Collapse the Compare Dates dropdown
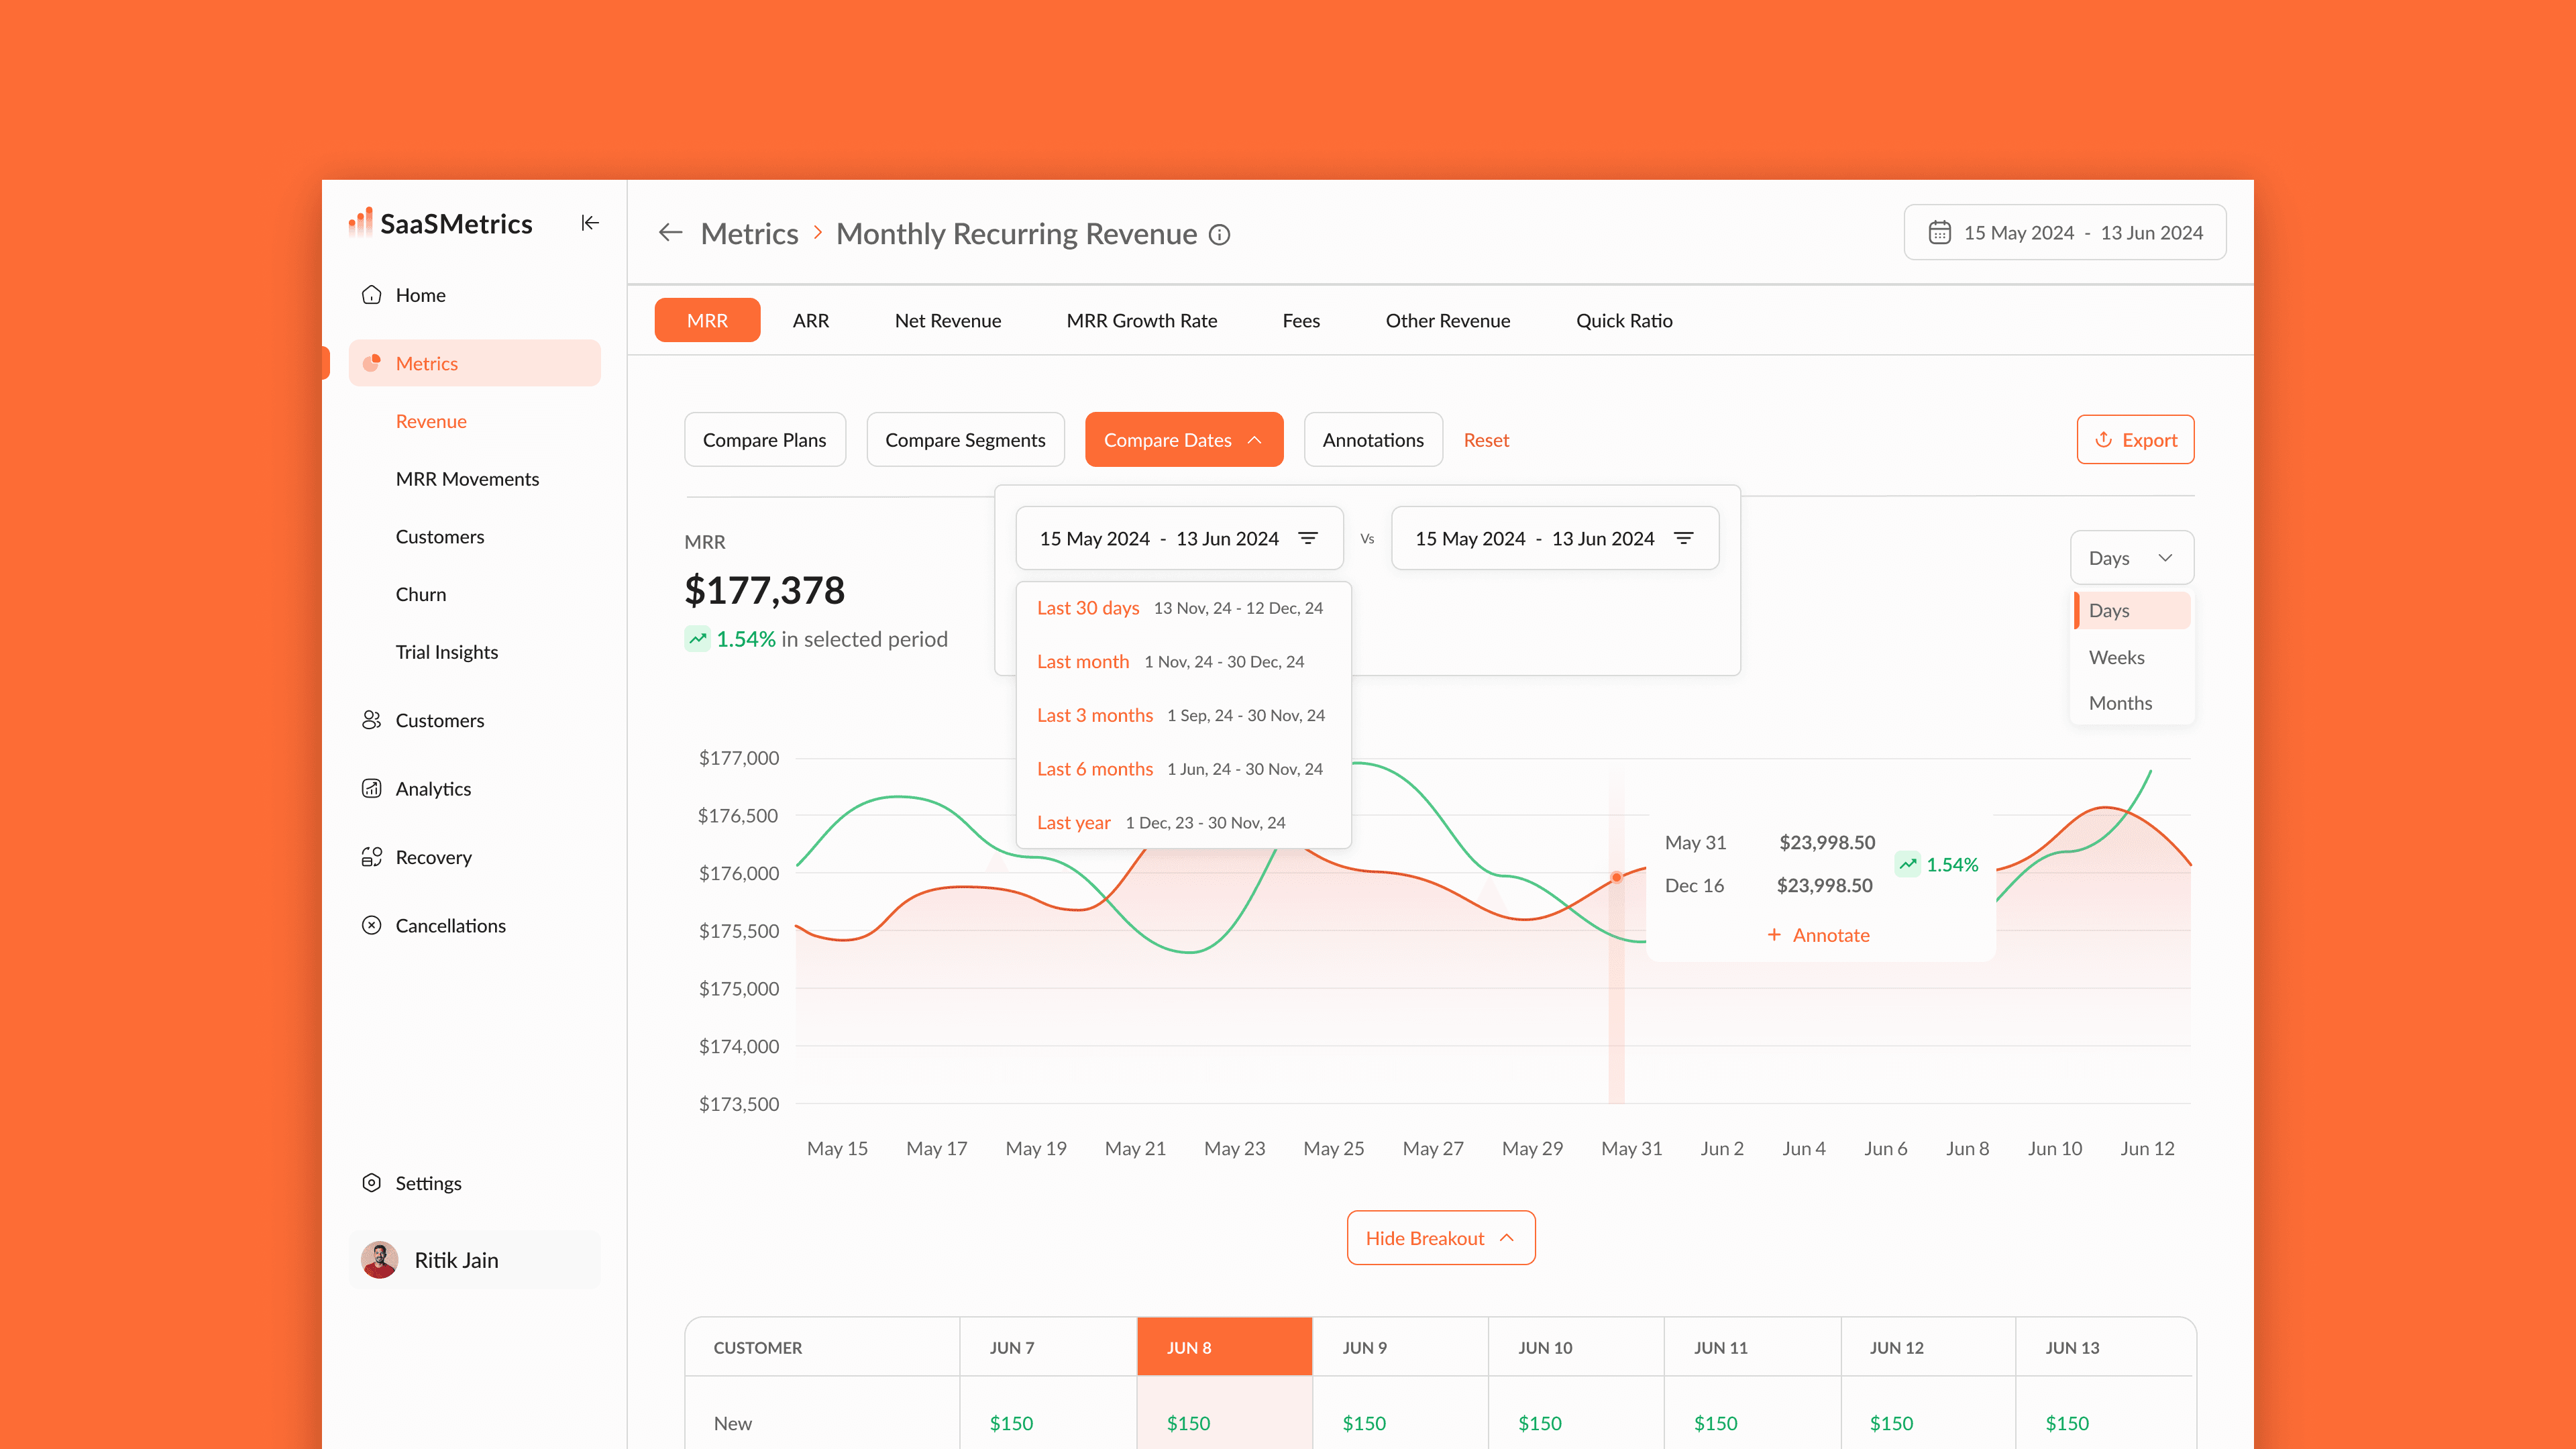 pyautogui.click(x=1183, y=440)
